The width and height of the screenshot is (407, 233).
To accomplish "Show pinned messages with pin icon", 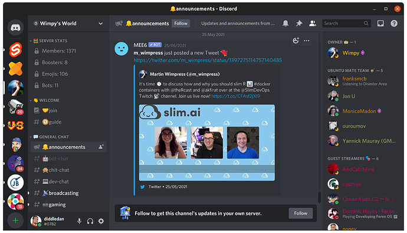I will click(x=299, y=24).
